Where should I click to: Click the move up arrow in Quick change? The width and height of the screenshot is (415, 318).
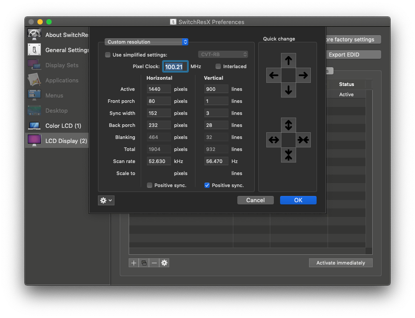tap(289, 61)
